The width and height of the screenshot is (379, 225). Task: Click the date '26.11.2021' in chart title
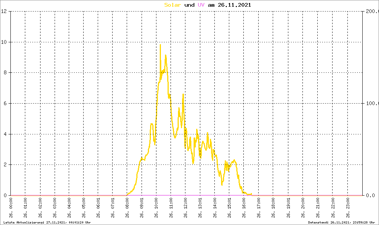(234, 5)
